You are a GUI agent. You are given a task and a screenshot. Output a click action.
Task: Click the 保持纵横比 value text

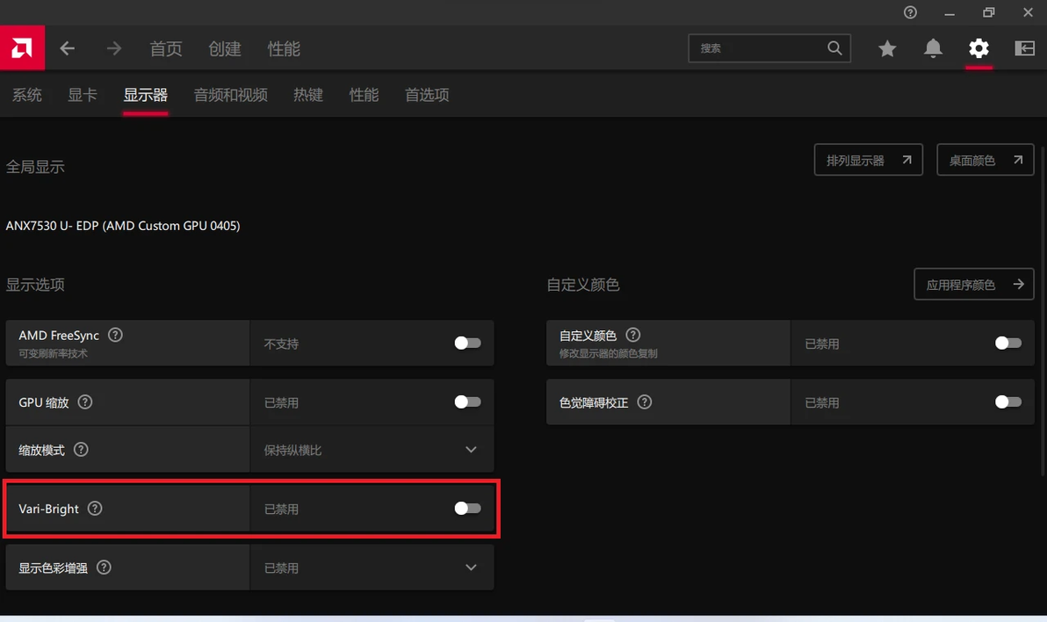click(x=292, y=451)
